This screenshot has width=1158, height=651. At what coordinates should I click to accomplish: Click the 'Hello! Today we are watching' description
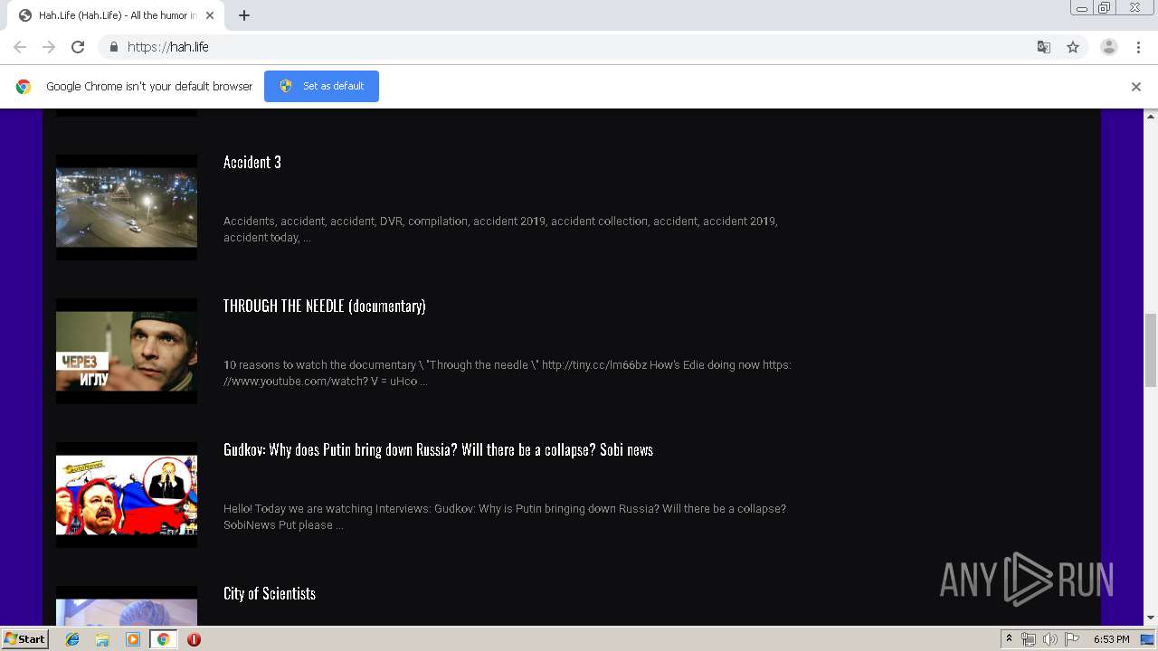point(505,516)
